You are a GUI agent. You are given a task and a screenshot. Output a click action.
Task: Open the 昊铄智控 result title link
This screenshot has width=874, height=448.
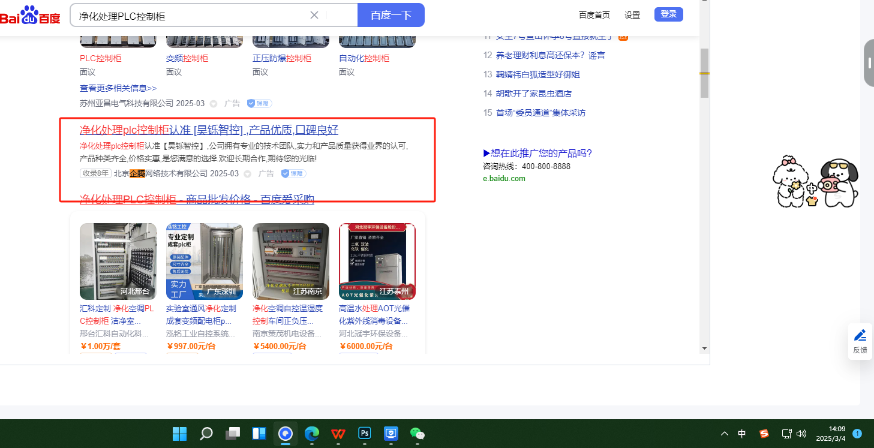[x=209, y=130]
